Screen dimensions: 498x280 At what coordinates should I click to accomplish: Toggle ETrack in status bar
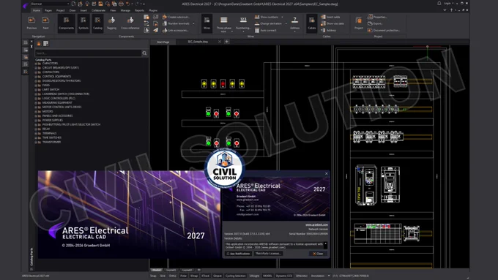coord(206,276)
